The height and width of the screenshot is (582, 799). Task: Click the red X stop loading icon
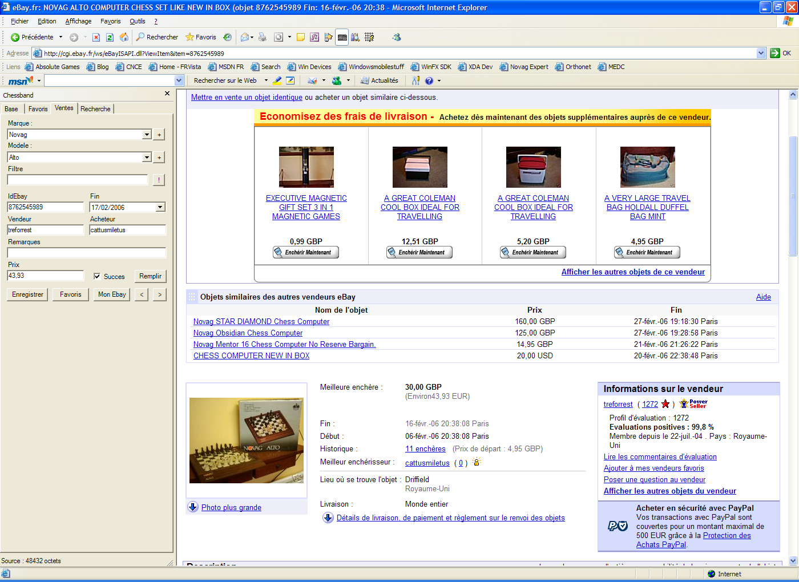(96, 37)
